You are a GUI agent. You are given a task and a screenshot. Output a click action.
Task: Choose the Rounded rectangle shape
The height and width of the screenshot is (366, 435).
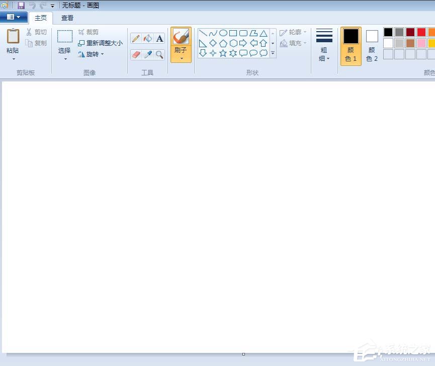click(243, 33)
